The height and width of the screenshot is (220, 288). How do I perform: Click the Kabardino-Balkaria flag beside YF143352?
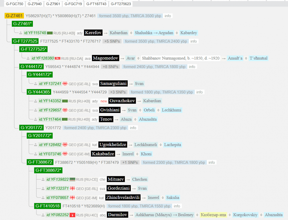click(x=65, y=101)
